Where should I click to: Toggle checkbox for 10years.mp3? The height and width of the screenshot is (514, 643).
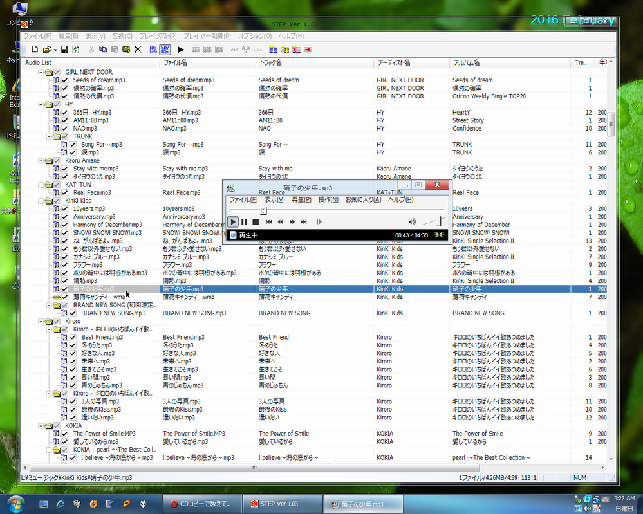(x=65, y=208)
